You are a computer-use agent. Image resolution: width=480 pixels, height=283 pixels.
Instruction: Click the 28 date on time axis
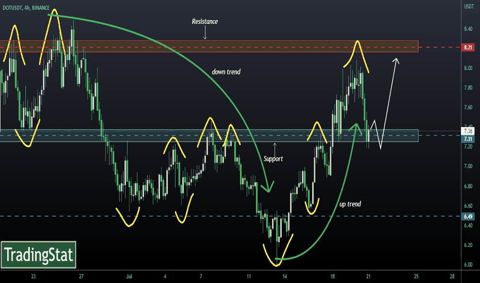click(452, 276)
